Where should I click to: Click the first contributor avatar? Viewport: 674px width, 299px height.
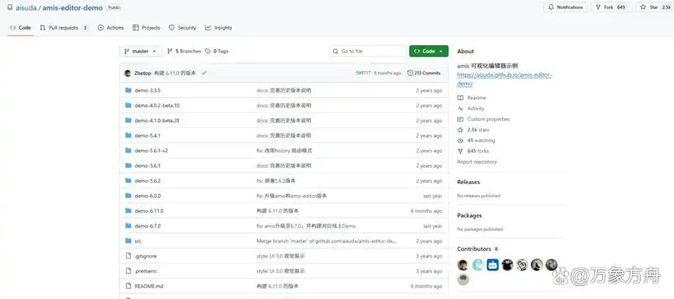pos(463,265)
